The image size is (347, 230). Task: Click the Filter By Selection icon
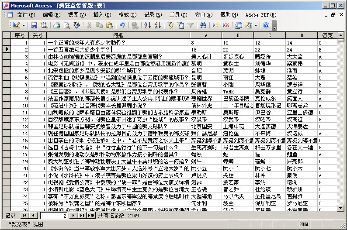[170, 25]
